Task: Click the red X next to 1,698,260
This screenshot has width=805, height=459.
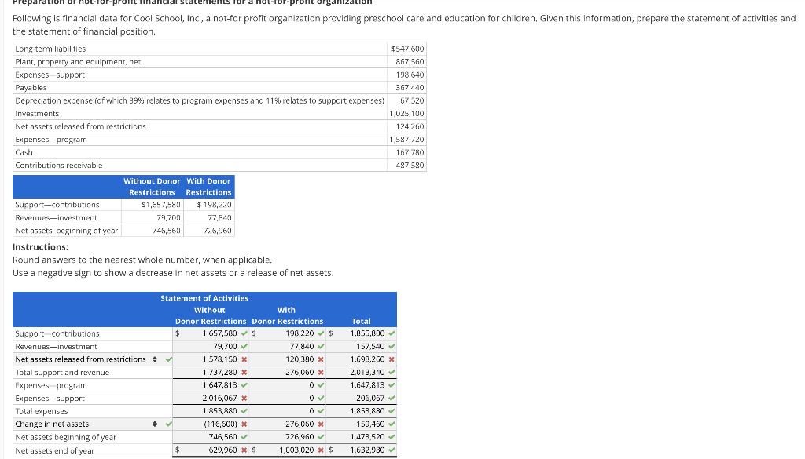Action: [x=391, y=359]
